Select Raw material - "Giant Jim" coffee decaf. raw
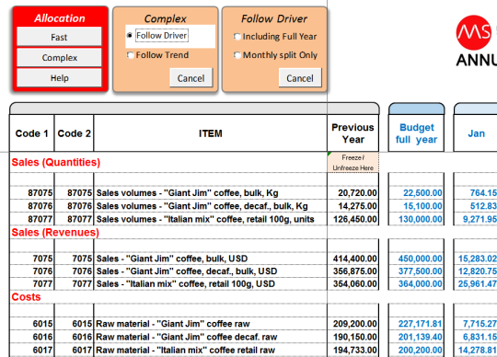Screen dimensions: 497x357 (211, 337)
